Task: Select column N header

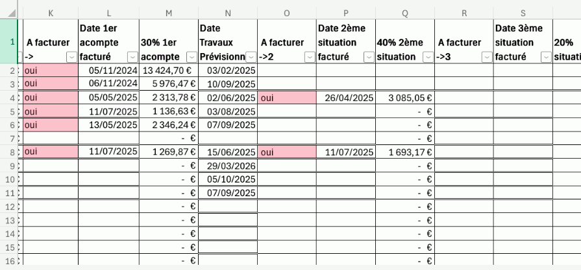Action: (228, 12)
